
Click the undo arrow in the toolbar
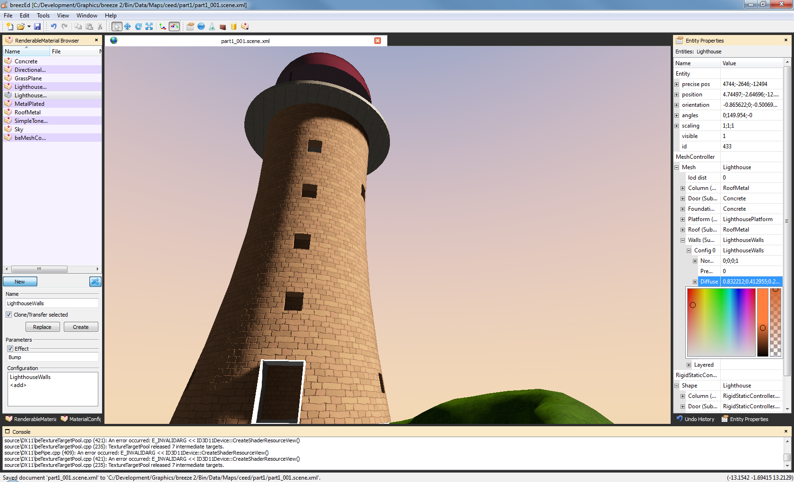[x=53, y=26]
